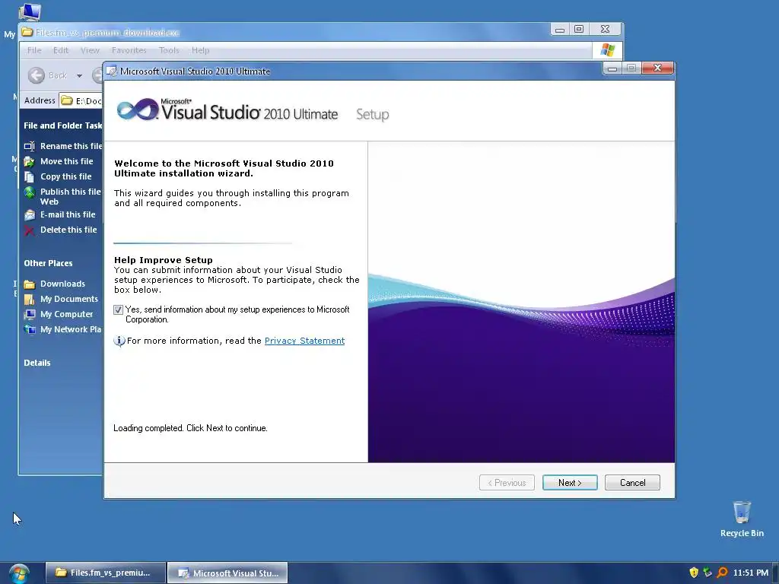Click the Windows flag logo in Explorer
Viewport: 779px width, 584px height.
click(607, 50)
